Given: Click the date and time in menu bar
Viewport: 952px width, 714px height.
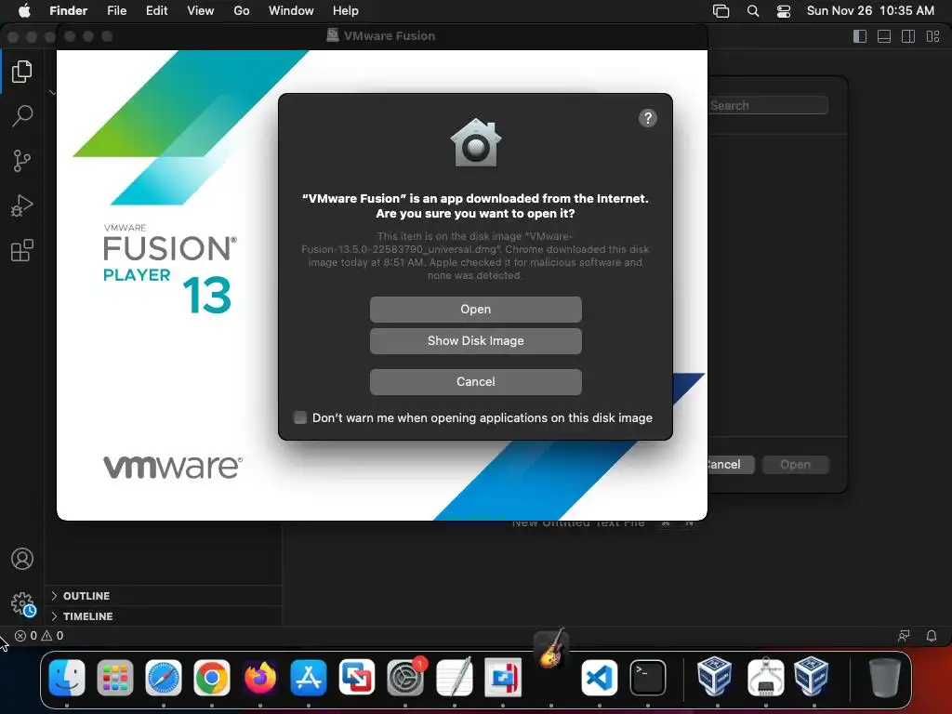Looking at the screenshot, I should (x=870, y=10).
